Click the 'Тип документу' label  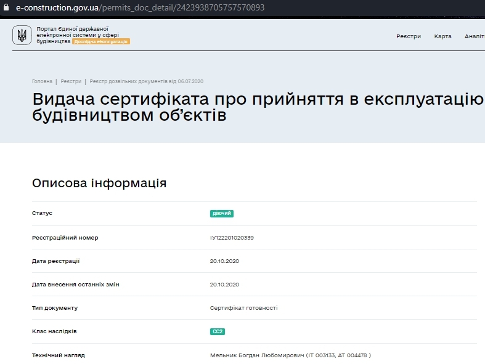pyautogui.click(x=55, y=308)
